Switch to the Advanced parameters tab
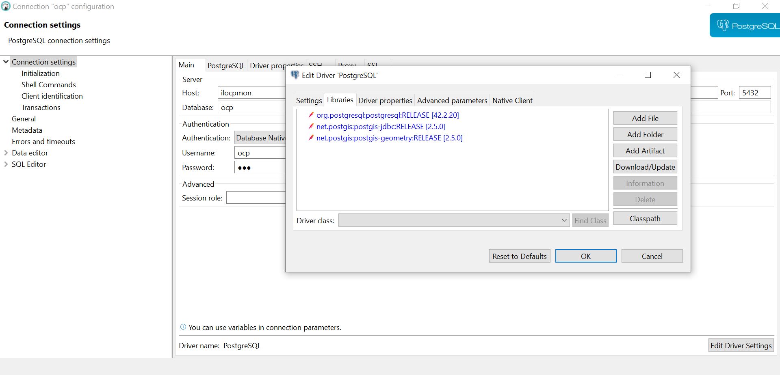 452,100
